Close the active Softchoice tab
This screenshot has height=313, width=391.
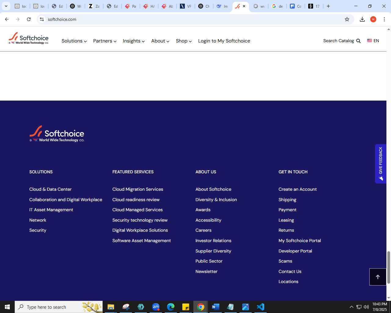point(244,6)
